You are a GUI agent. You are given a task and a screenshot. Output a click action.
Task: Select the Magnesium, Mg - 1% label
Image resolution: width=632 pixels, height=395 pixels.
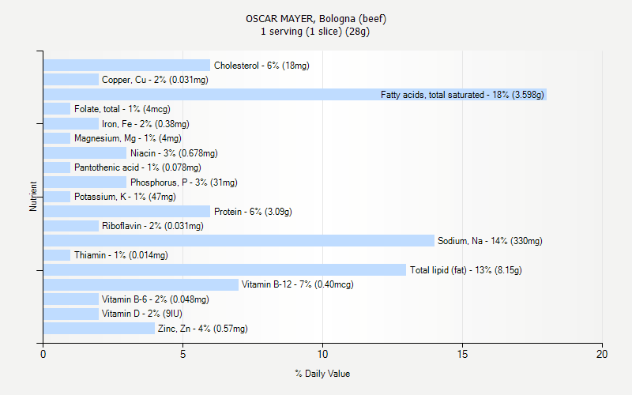128,138
